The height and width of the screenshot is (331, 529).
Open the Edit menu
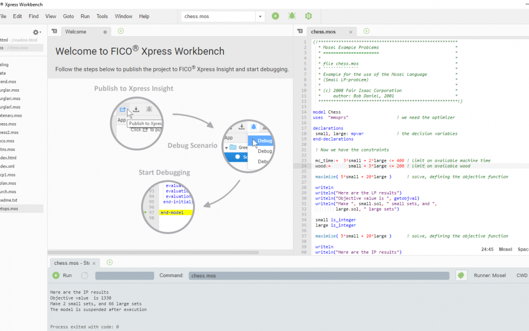(x=18, y=16)
